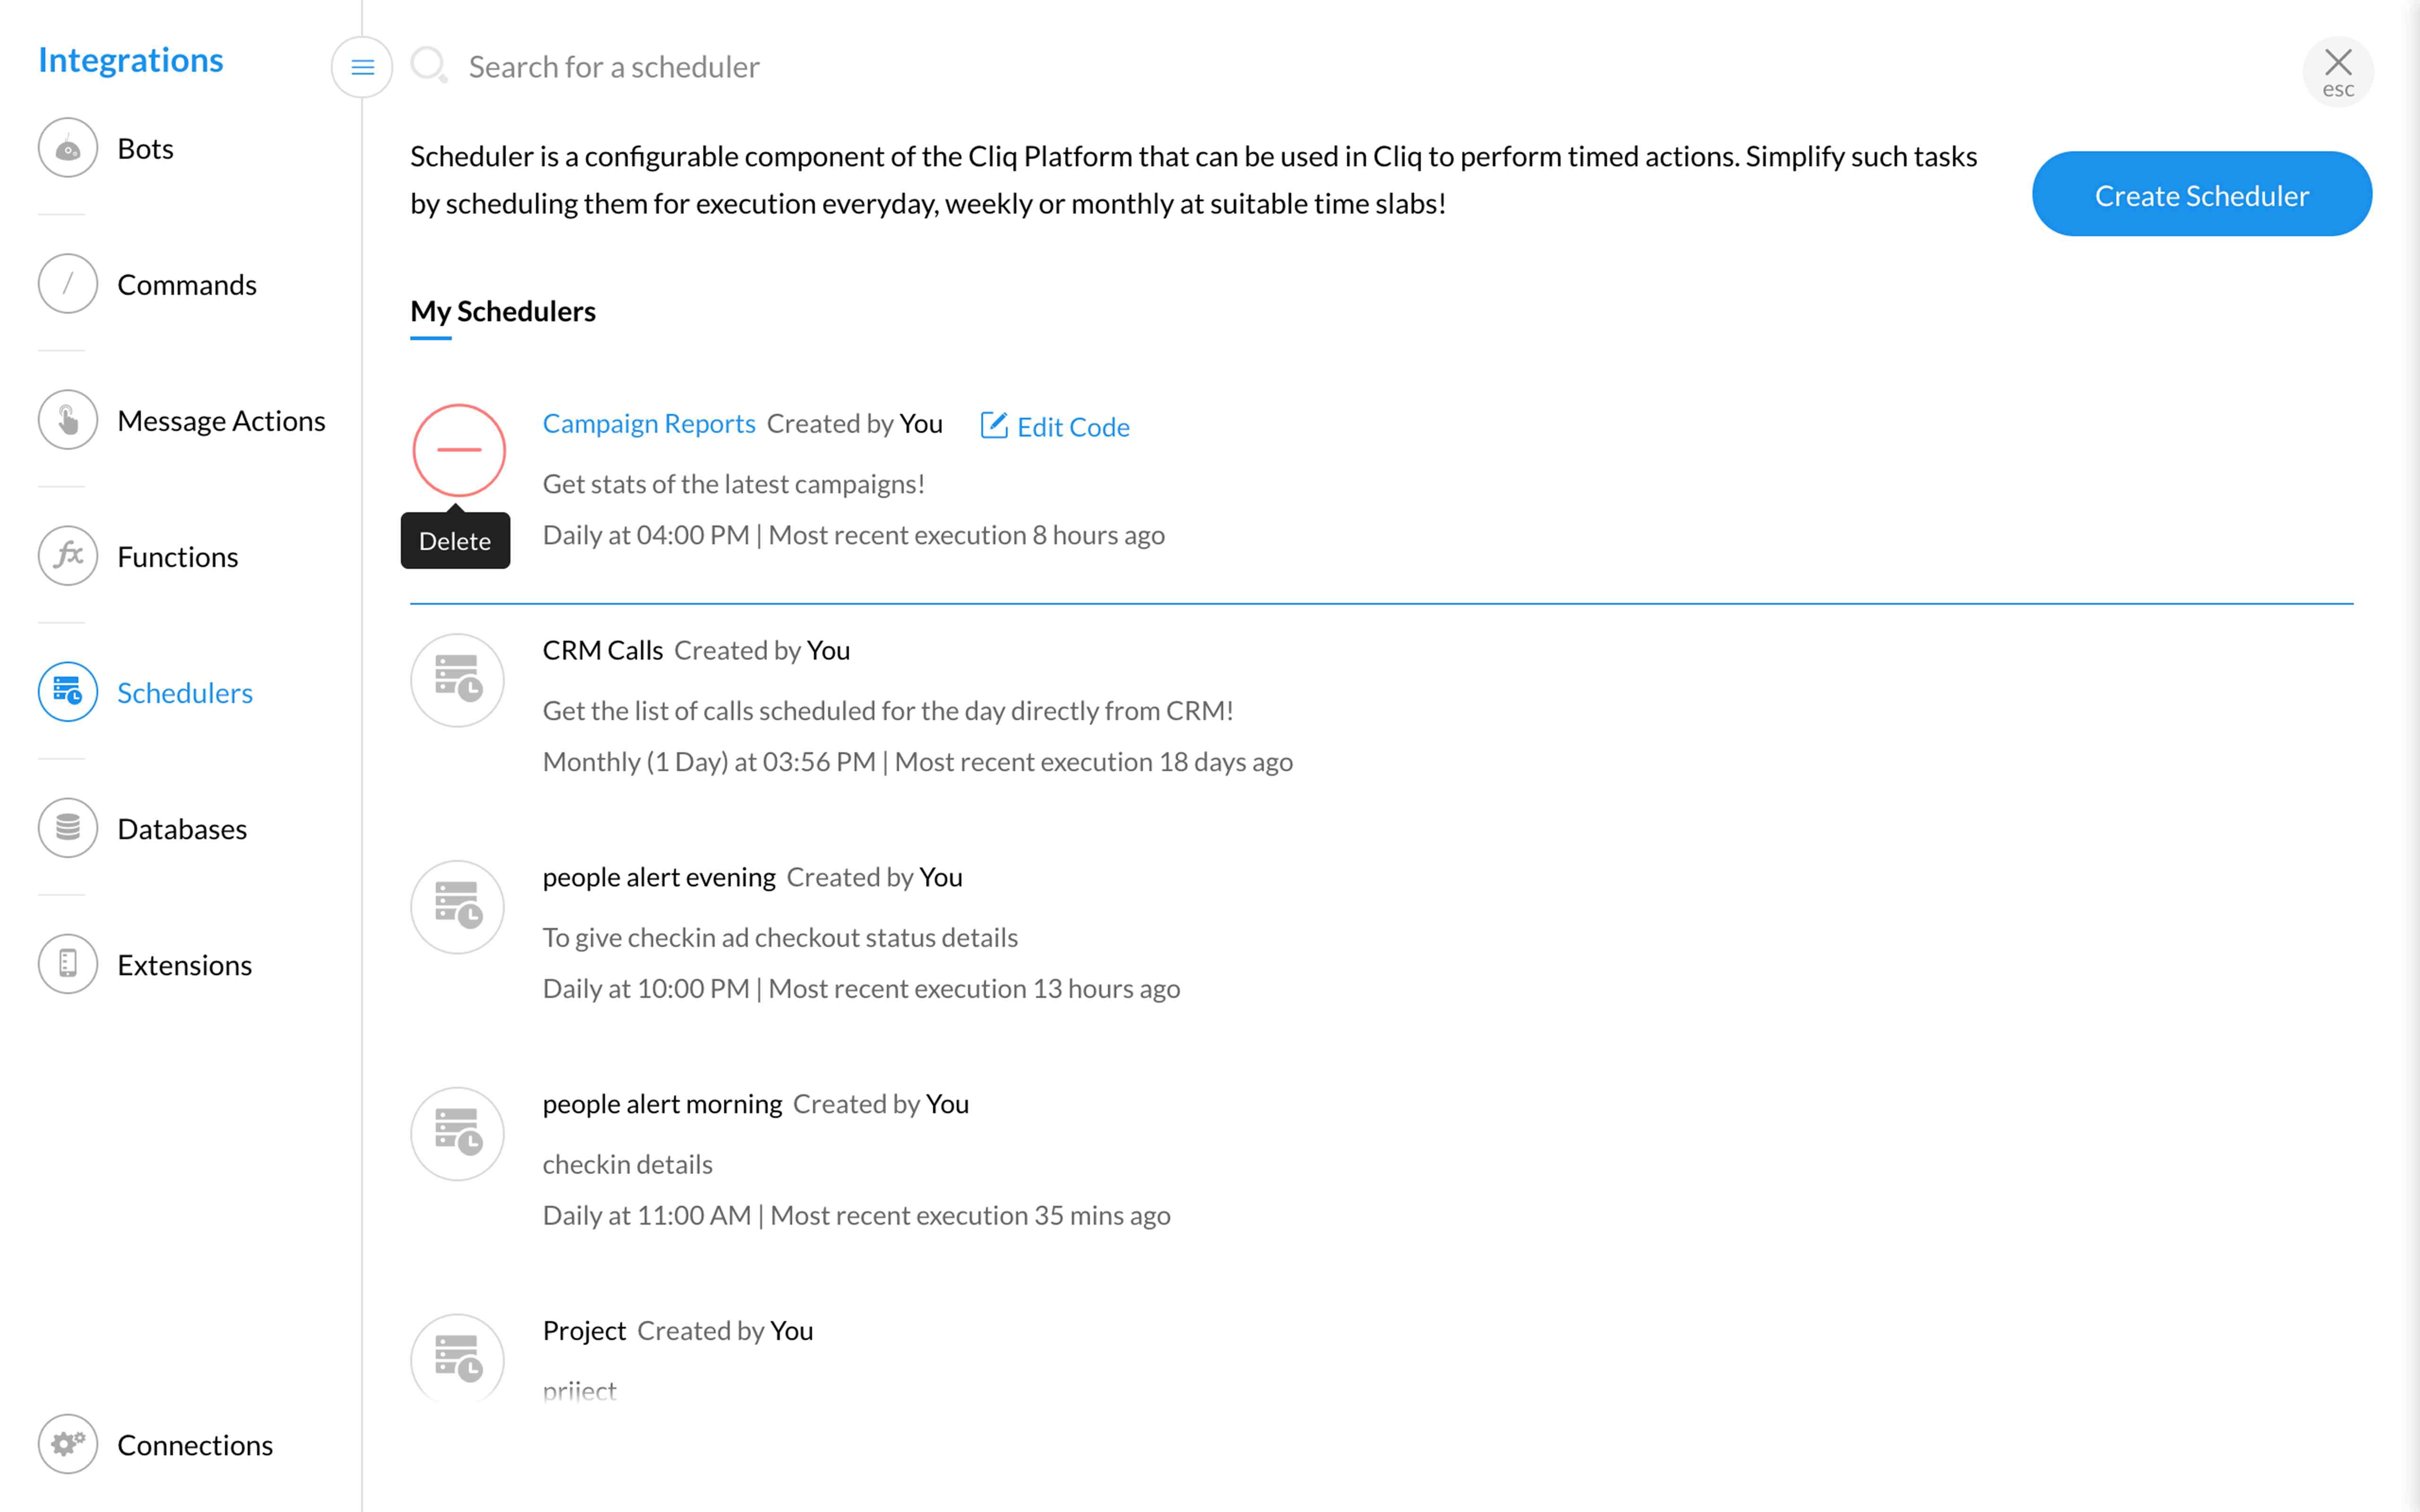This screenshot has width=2420, height=1512.
Task: Close the panel with esc button
Action: pyautogui.click(x=2337, y=71)
